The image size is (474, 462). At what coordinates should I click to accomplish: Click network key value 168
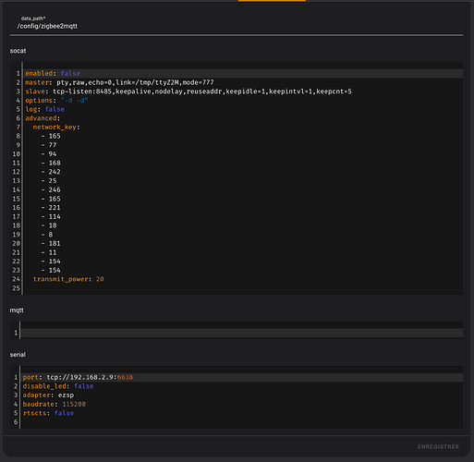pyautogui.click(x=55, y=163)
